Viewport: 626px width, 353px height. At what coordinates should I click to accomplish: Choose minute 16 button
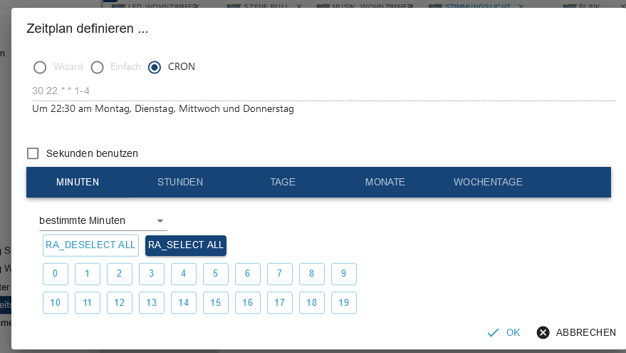point(248,302)
